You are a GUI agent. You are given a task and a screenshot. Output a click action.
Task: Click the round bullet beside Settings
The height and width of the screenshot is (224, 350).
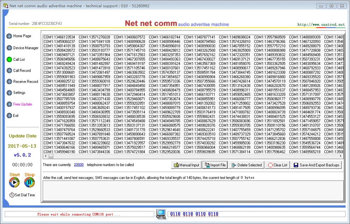(9, 93)
